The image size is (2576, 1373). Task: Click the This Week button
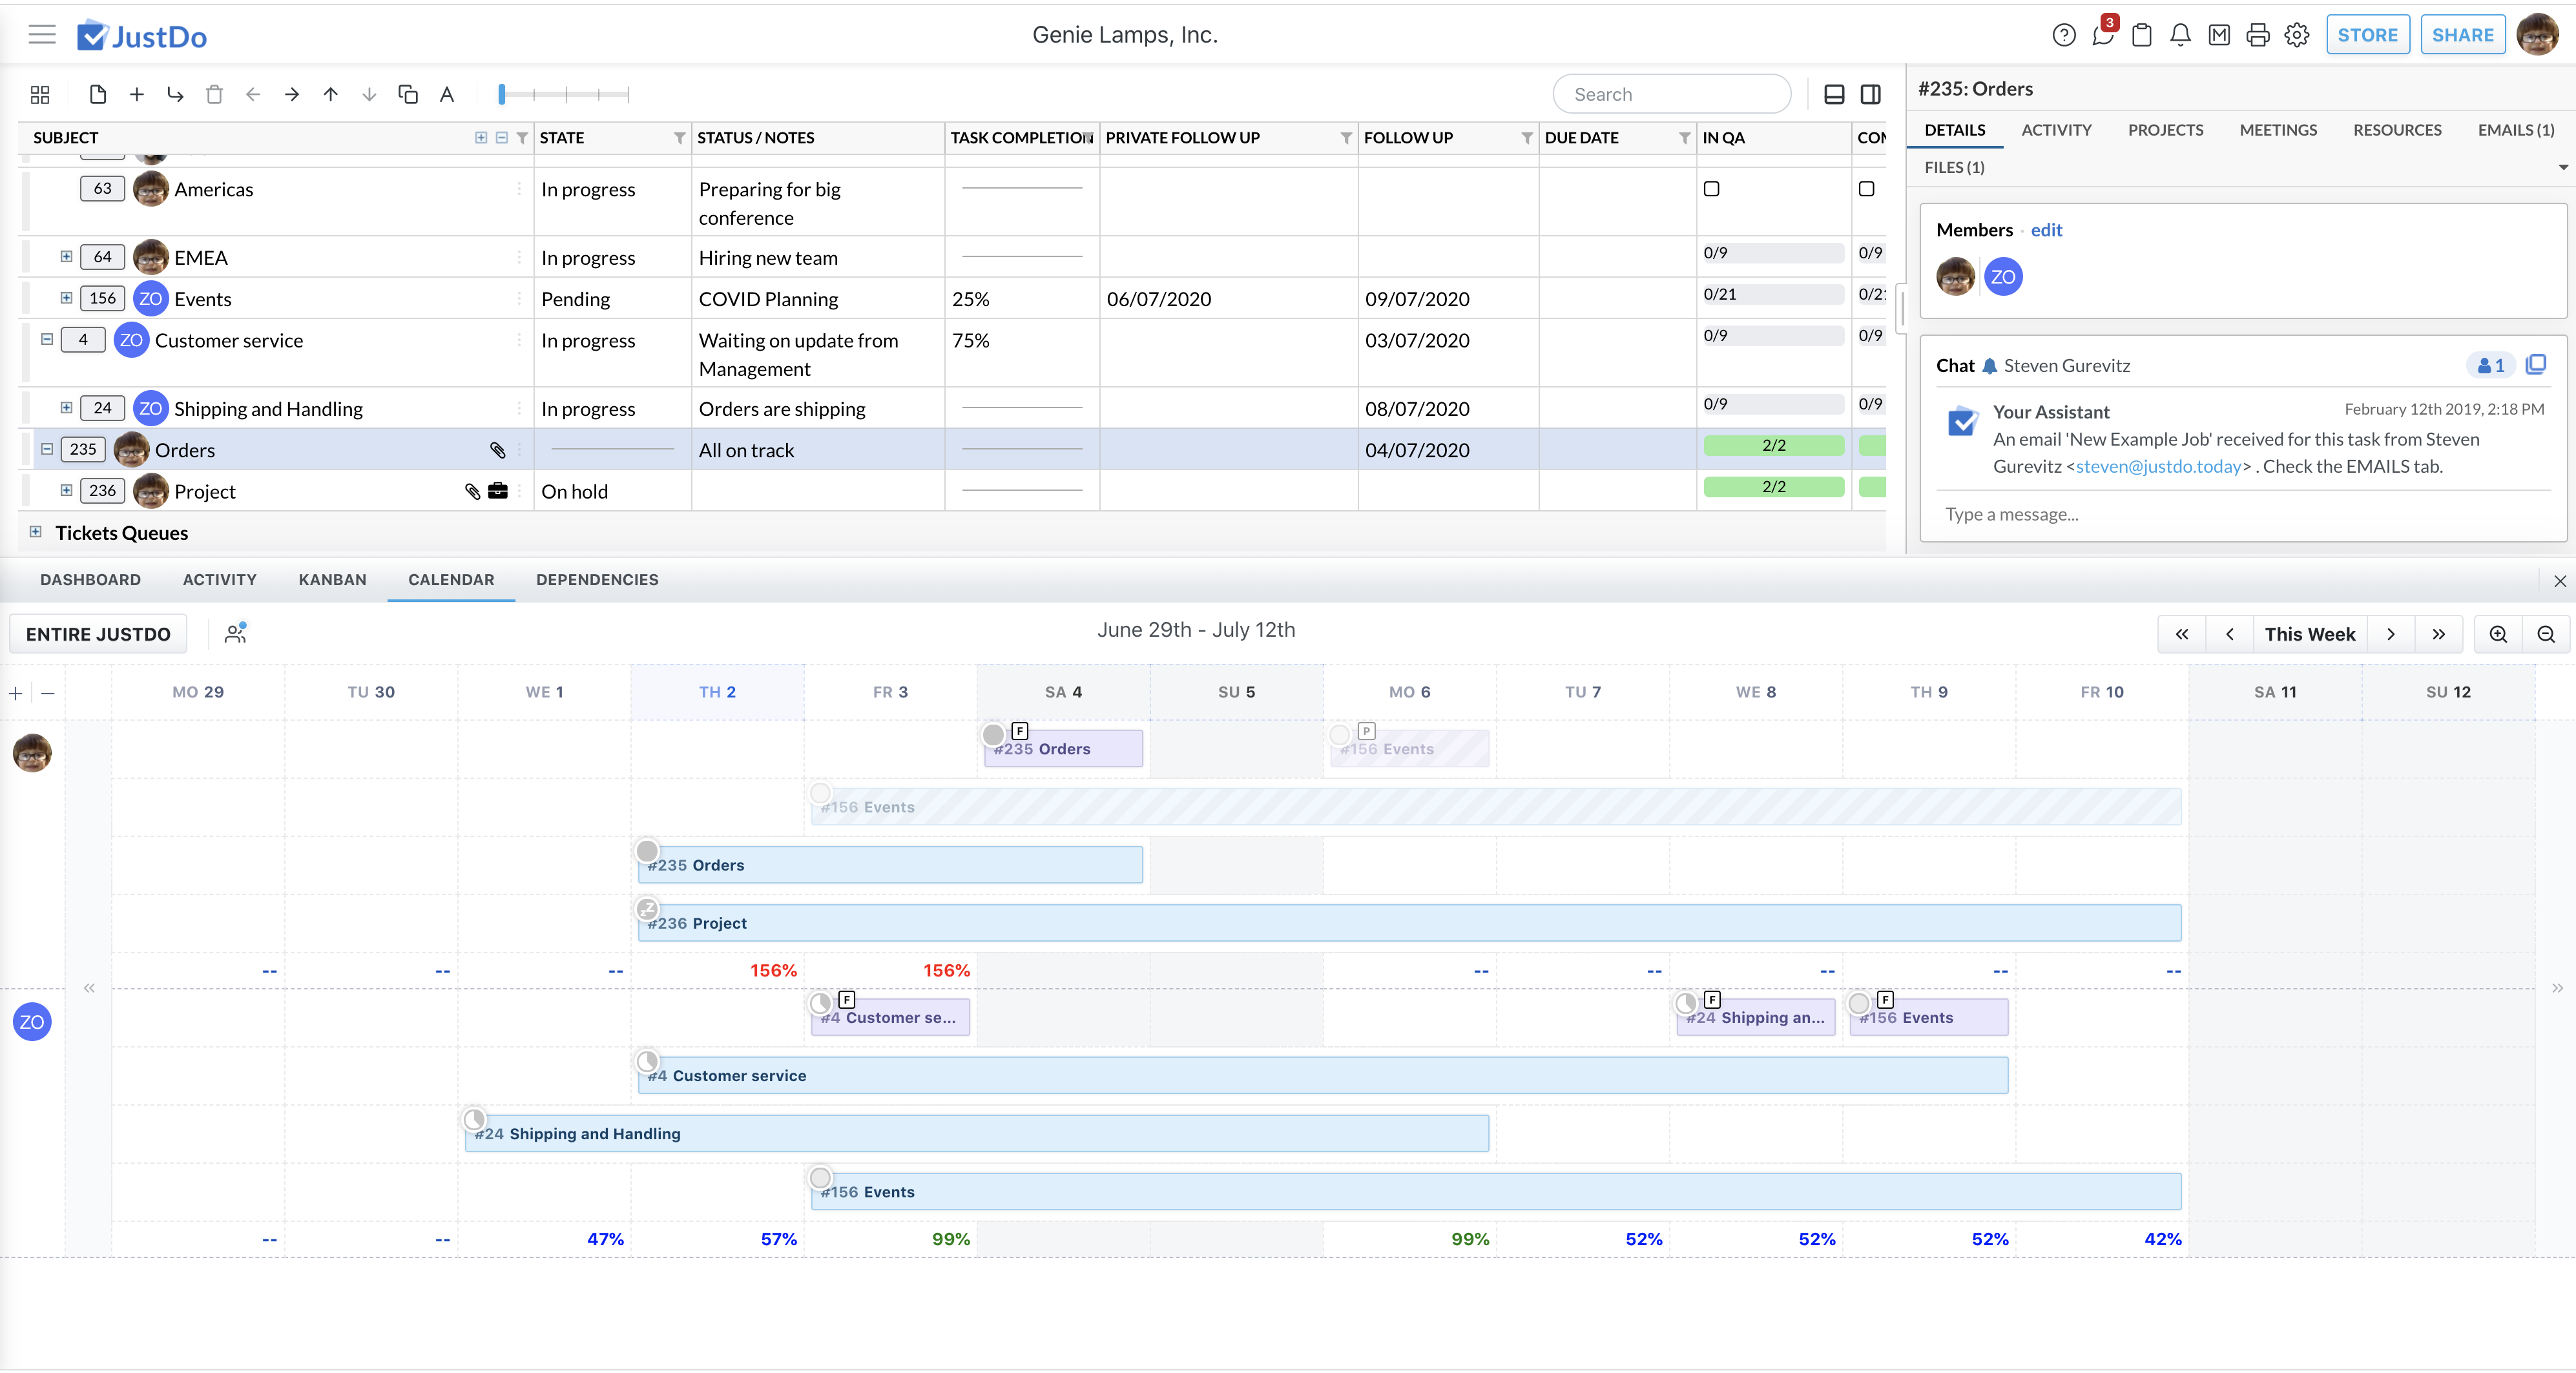coord(2309,634)
